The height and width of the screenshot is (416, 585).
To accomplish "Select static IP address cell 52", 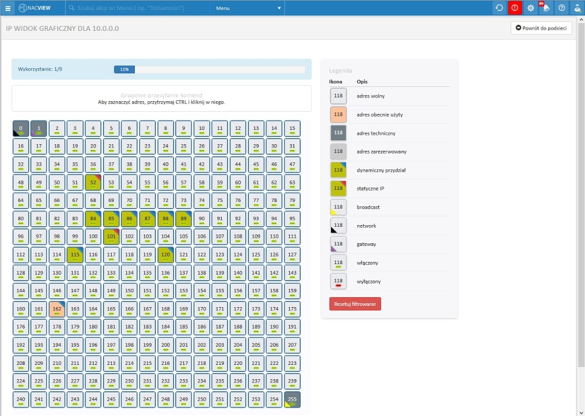I will (x=93, y=183).
